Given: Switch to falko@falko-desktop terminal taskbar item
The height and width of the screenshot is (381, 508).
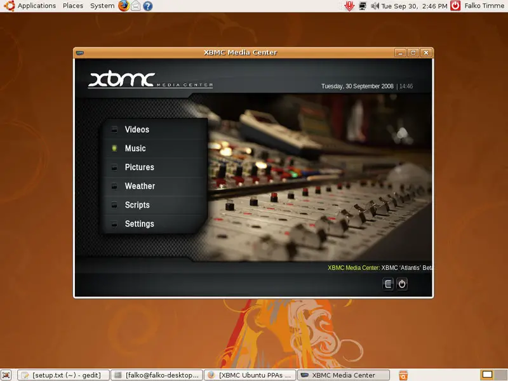Looking at the screenshot, I should (x=157, y=375).
